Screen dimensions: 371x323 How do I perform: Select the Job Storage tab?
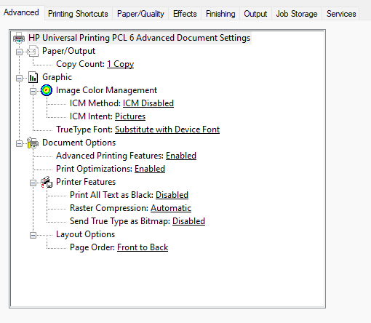[x=297, y=14]
